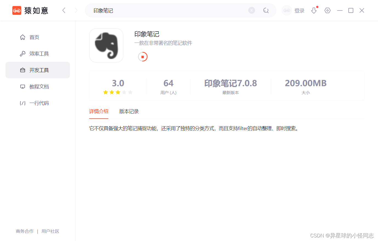Click the search magnifier icon
Viewport: 378px width, 241px height.
pos(266,10)
